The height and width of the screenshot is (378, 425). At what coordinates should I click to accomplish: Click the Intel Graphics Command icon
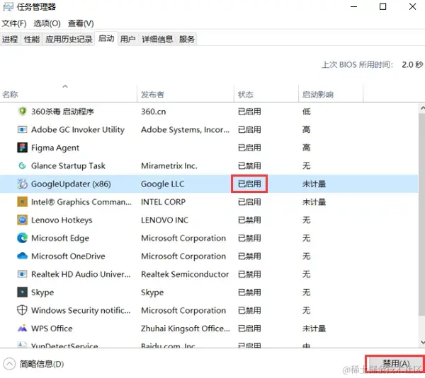[22, 201]
